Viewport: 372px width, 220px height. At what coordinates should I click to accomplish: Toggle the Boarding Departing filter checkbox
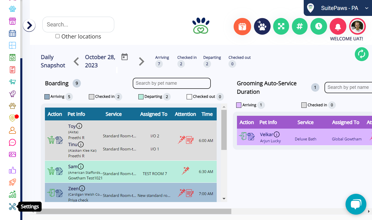[141, 97]
